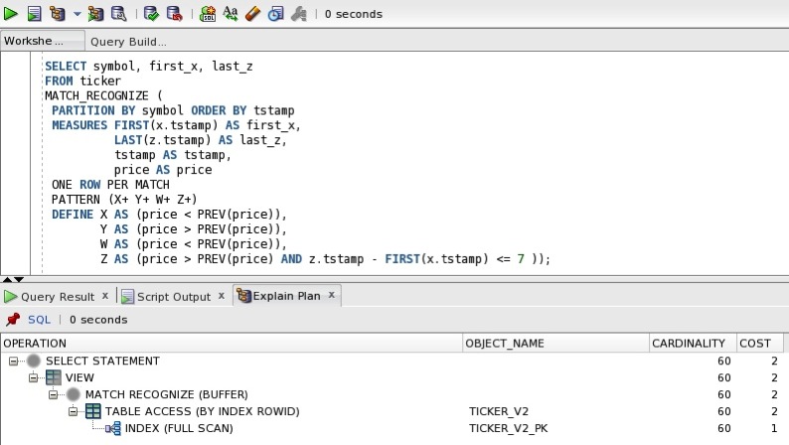
Task: Close the Explain Plan tab
Action: coord(332,295)
